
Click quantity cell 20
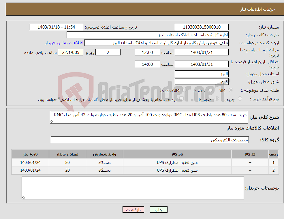click(67, 170)
